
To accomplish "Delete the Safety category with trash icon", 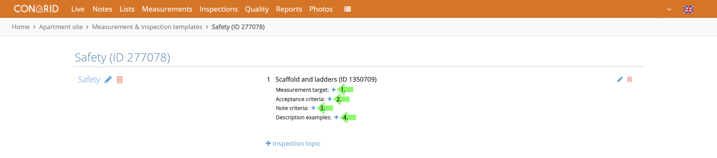I will (120, 79).
